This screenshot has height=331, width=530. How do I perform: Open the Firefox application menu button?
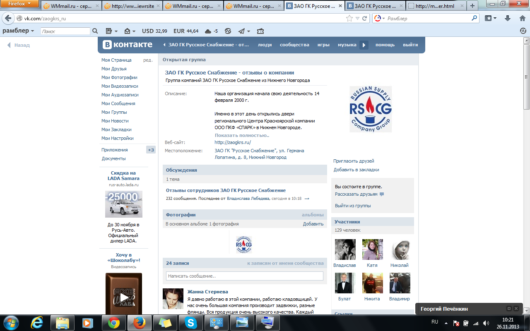[x=19, y=3]
